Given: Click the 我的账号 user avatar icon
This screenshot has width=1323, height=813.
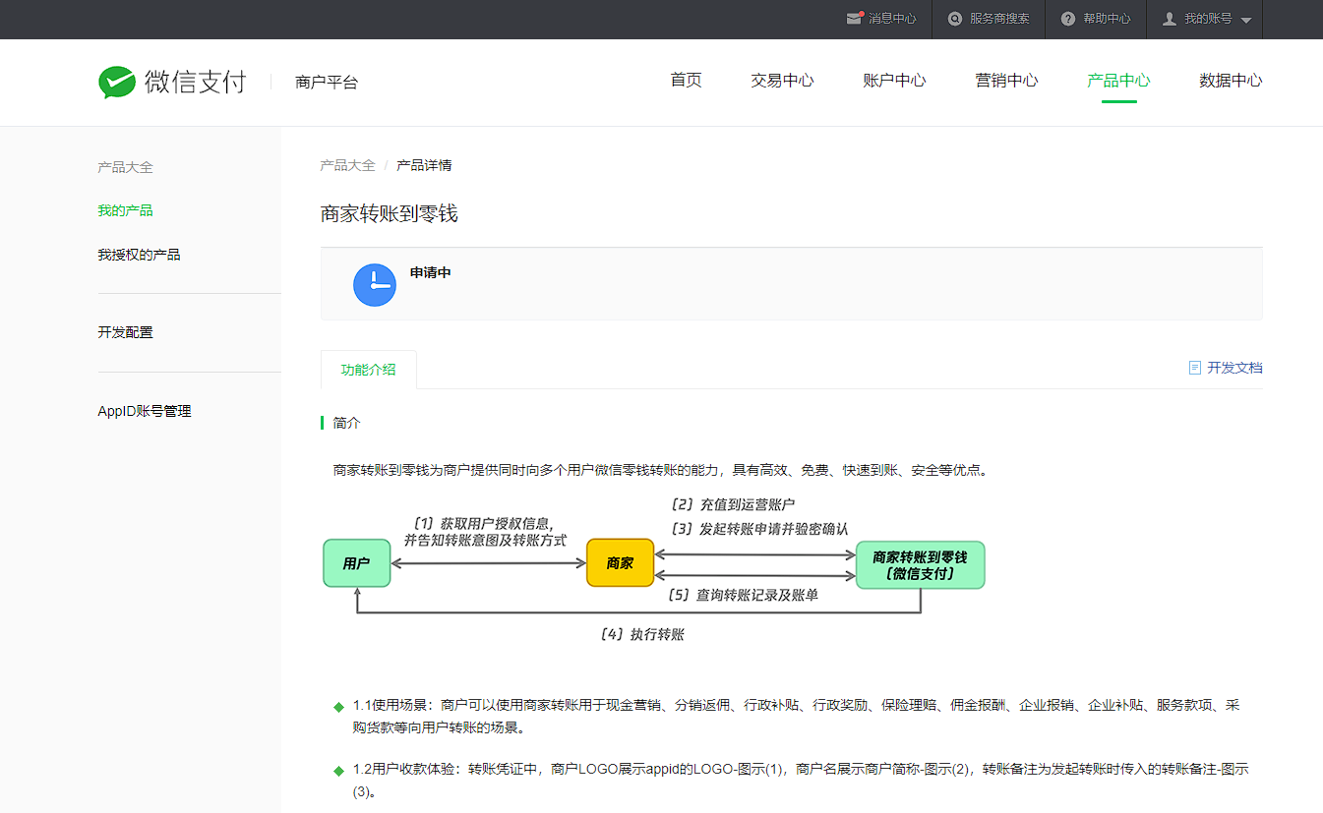Looking at the screenshot, I should [x=1170, y=19].
